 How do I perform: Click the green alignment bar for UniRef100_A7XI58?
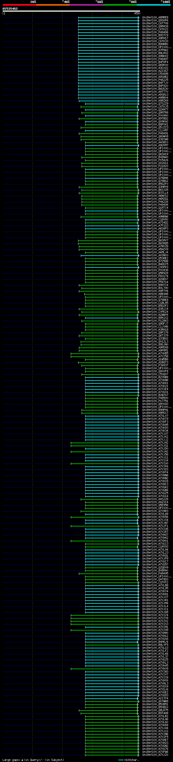tap(105, 357)
